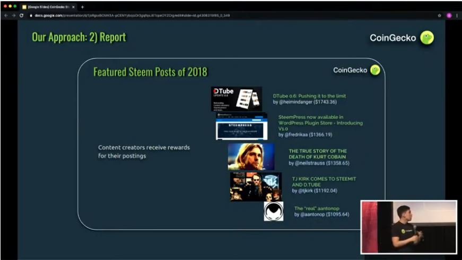
Task: Open 'The "real" aantonop' post
Action: (x=317, y=208)
